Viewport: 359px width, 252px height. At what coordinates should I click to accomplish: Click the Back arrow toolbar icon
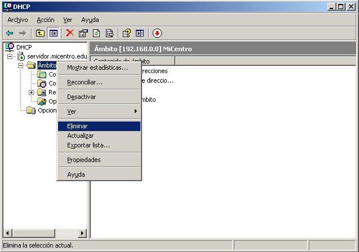pyautogui.click(x=10, y=33)
